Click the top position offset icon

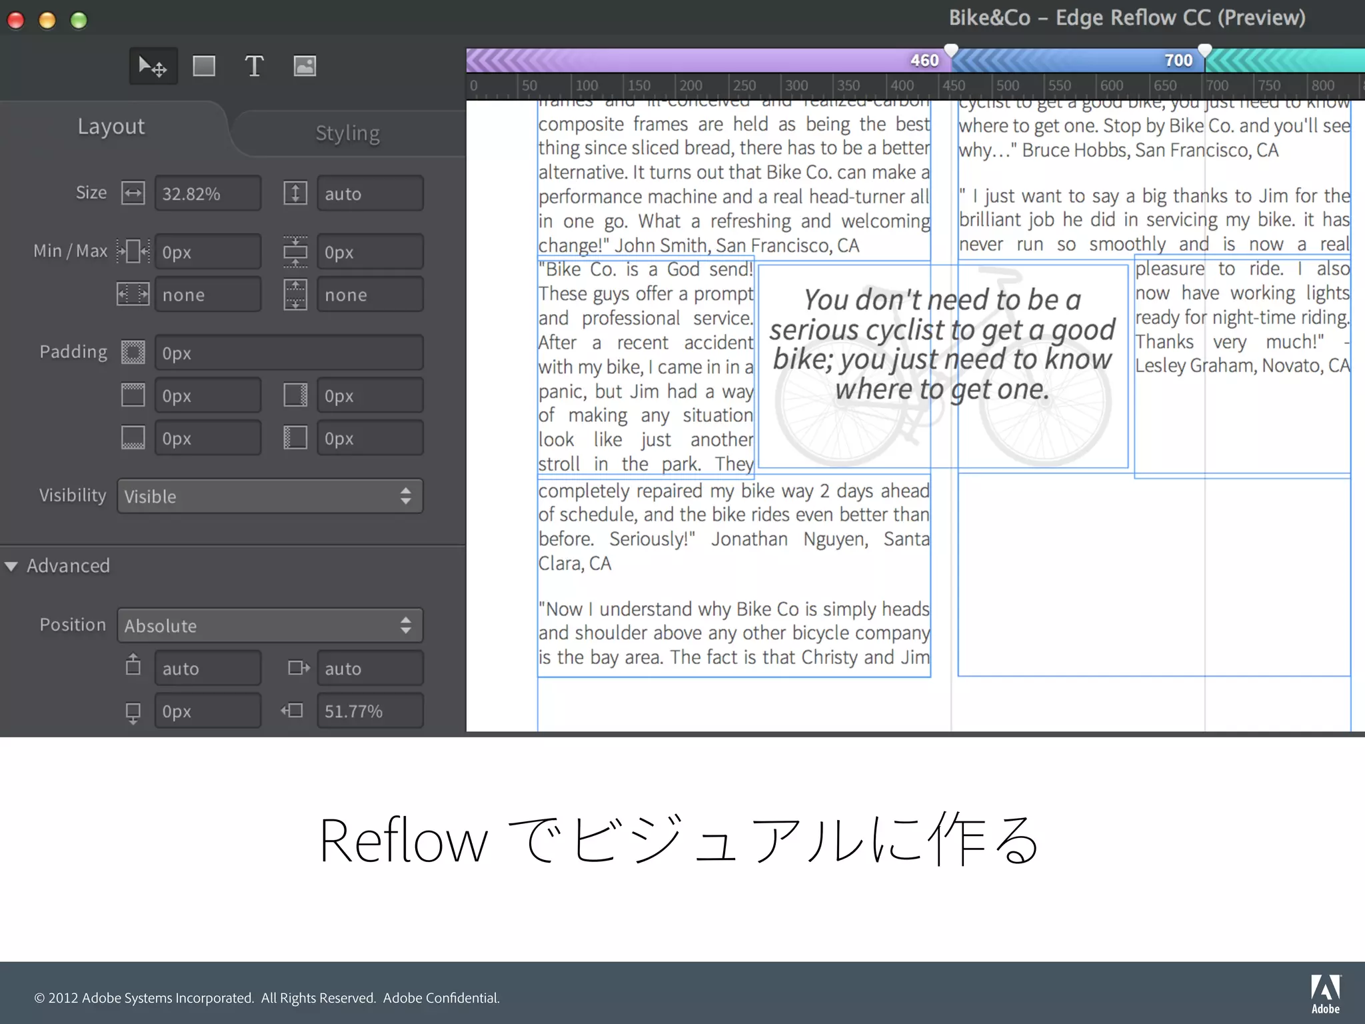133,665
